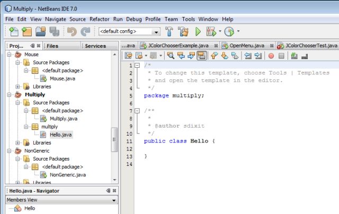Collapse the NonGeneric project node
339x214 pixels.
click(x=9, y=151)
